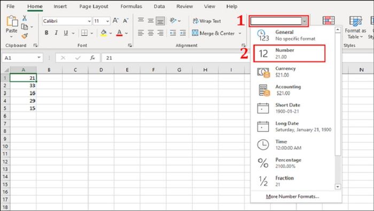
Task: Expand Merge & Center dropdown arrow
Action: 240,33
